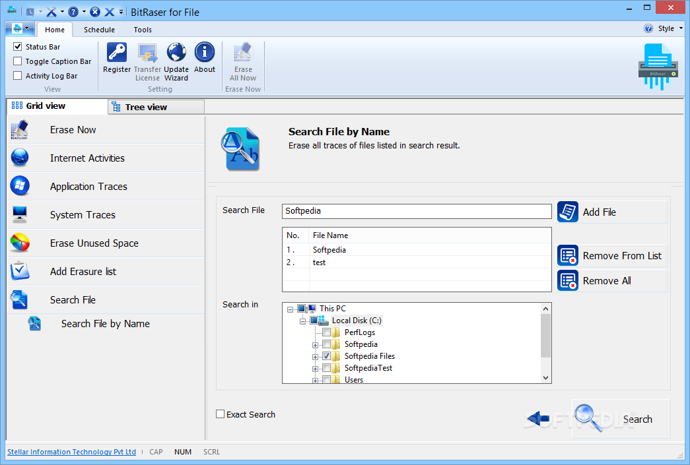Click the Search magnifier button
The height and width of the screenshot is (465, 690).
point(621,418)
